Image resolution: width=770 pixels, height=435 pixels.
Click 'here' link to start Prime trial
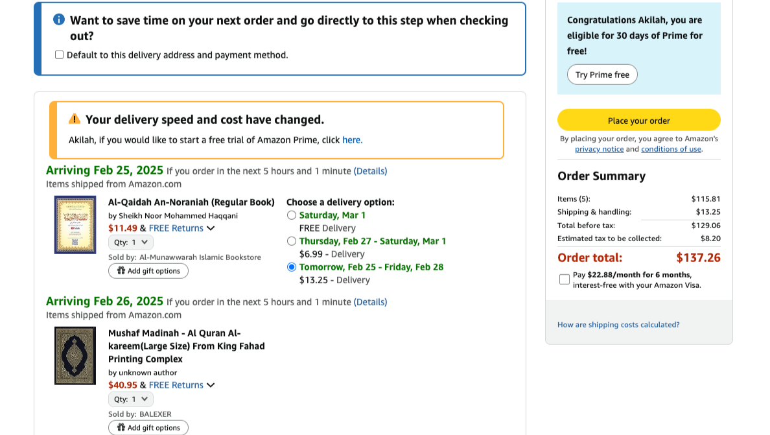coord(351,140)
